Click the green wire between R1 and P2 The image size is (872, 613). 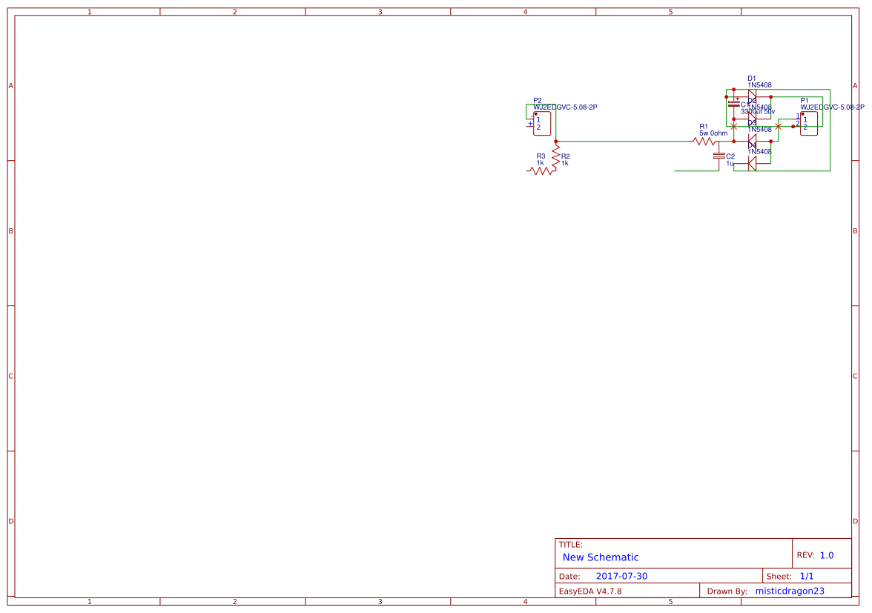pyautogui.click(x=630, y=141)
